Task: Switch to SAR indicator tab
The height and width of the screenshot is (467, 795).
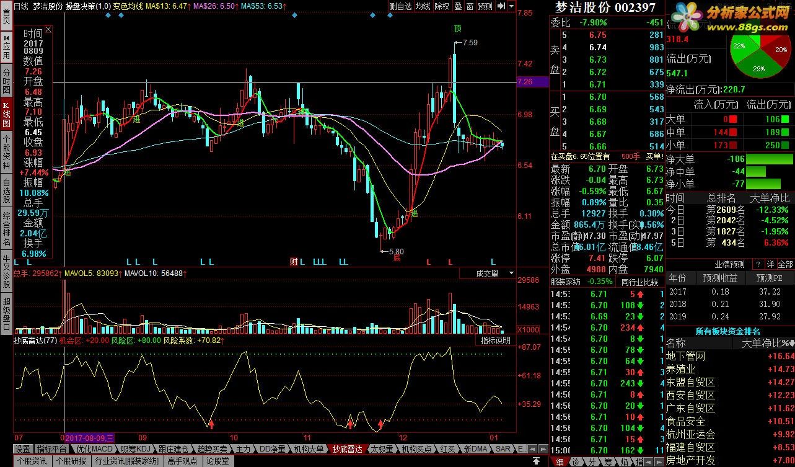Action: click(x=503, y=448)
